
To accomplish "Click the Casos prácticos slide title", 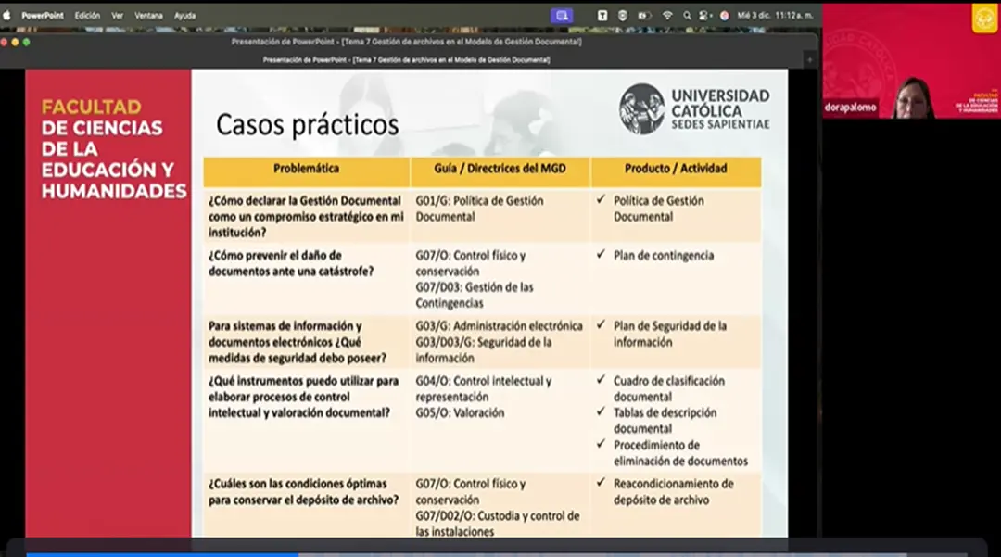I will [x=307, y=124].
